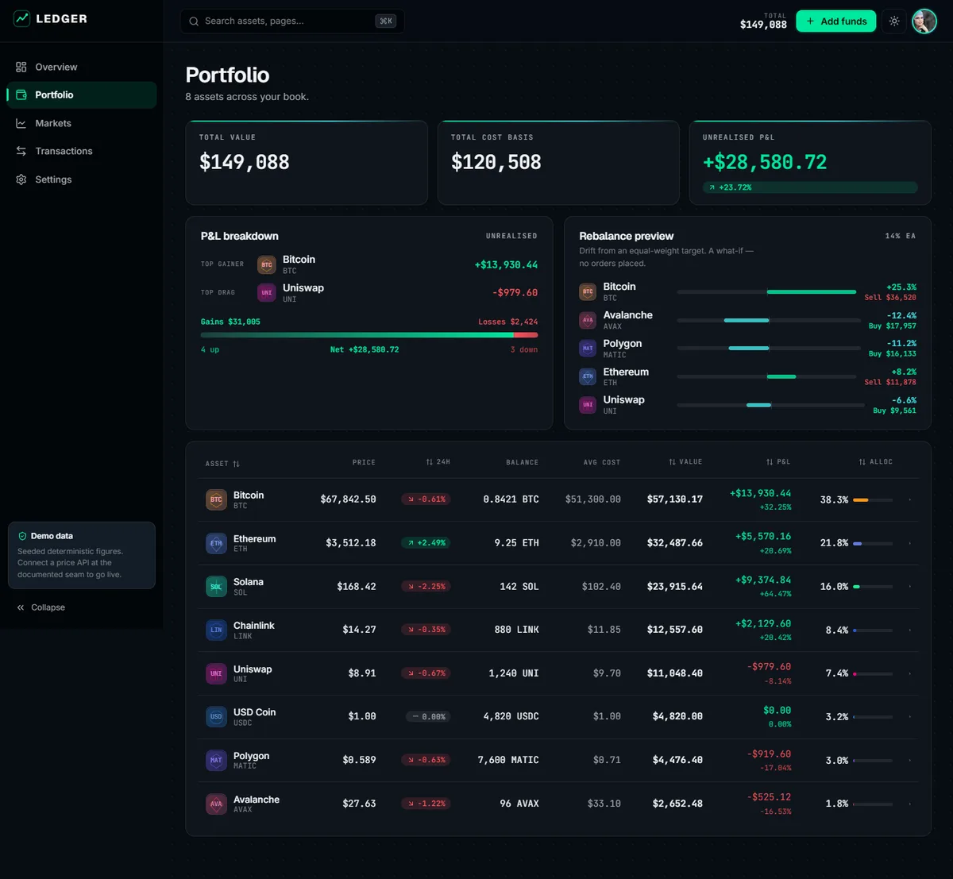Click the Solana SOL icon in table
This screenshot has height=879, width=953.
pos(216,587)
